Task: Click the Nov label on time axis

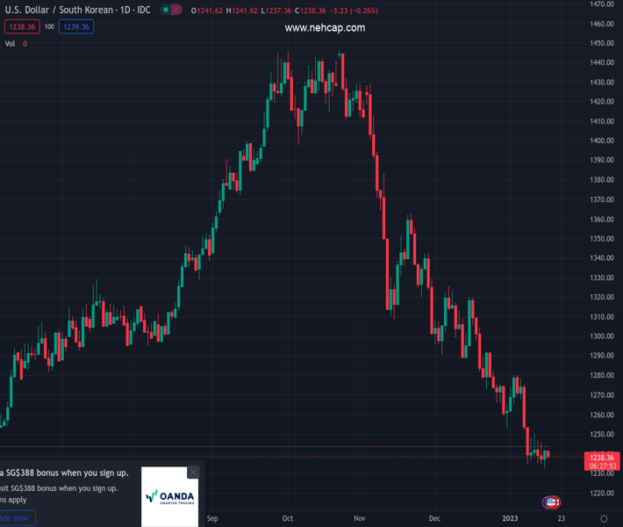Action: click(x=360, y=519)
